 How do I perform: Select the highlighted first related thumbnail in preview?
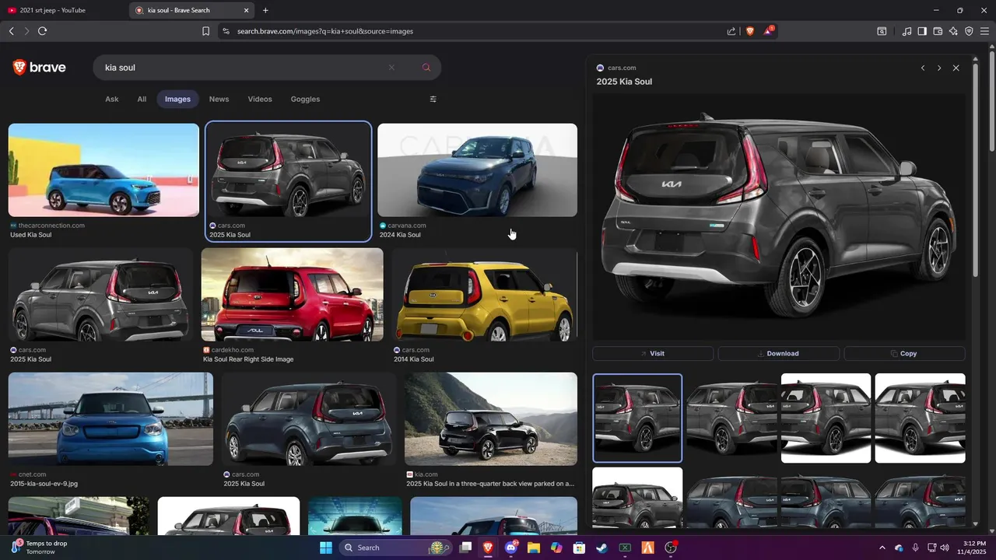[x=637, y=418]
